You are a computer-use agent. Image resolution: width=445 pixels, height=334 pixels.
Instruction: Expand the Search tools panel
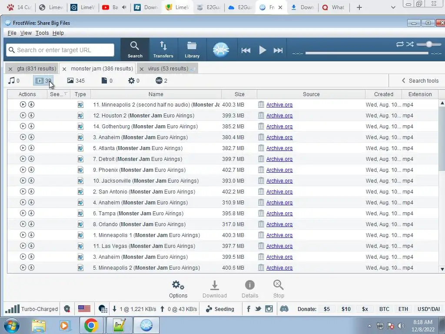click(420, 80)
